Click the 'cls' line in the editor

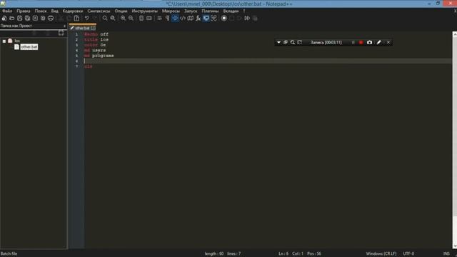pyautogui.click(x=89, y=66)
